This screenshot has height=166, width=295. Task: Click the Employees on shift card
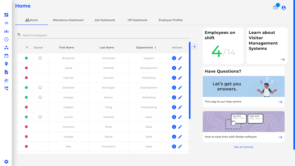(x=223, y=46)
